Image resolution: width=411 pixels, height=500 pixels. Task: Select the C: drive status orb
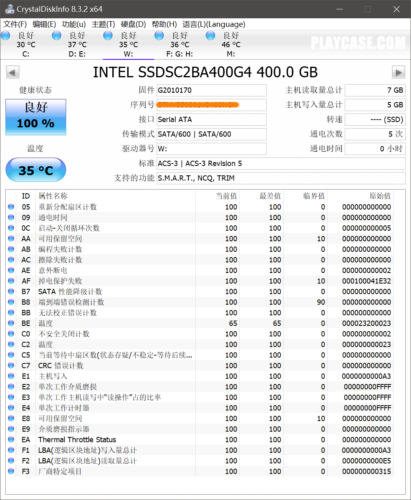click(x=6, y=36)
